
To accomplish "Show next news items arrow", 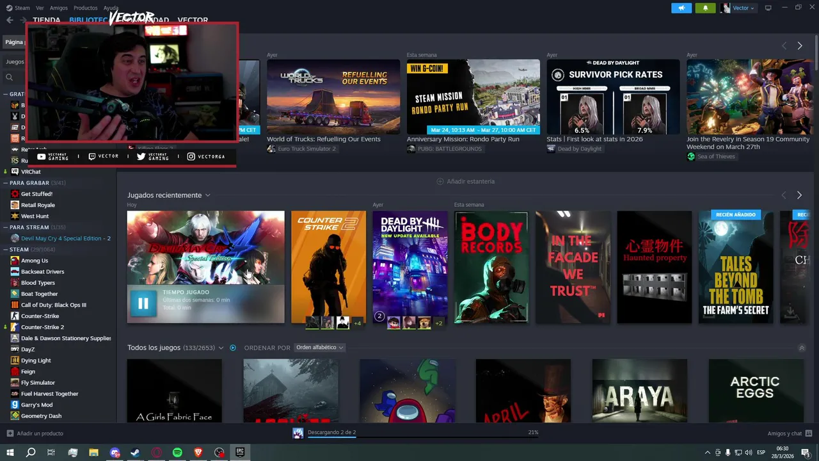I will (799, 45).
